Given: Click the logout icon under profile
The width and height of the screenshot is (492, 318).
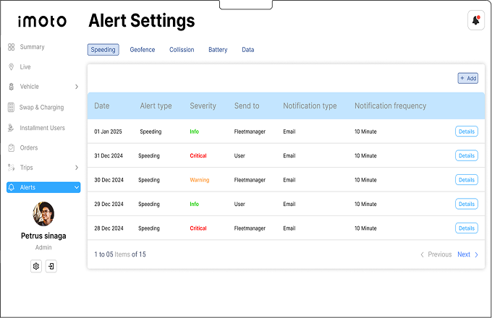Looking at the screenshot, I should (x=51, y=266).
